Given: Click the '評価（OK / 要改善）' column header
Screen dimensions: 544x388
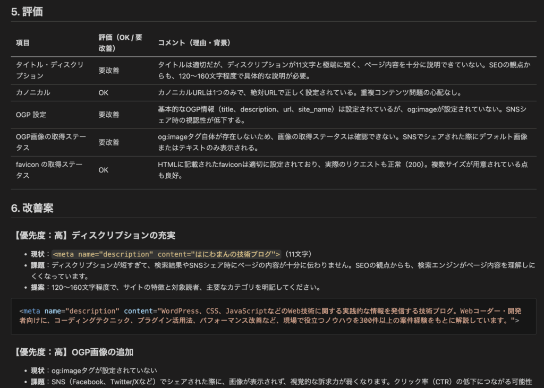Looking at the screenshot, I should 121,42.
